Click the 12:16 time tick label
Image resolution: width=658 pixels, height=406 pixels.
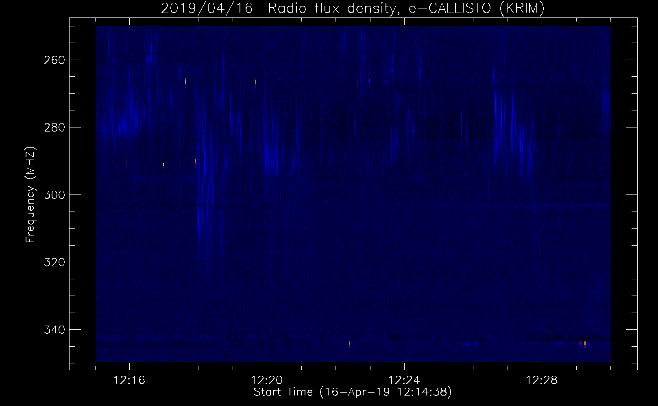(130, 380)
